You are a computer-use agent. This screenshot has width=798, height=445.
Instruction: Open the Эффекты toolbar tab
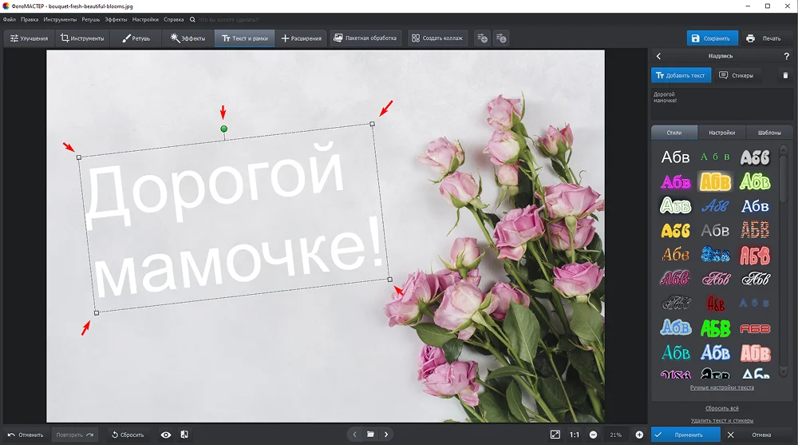(188, 38)
